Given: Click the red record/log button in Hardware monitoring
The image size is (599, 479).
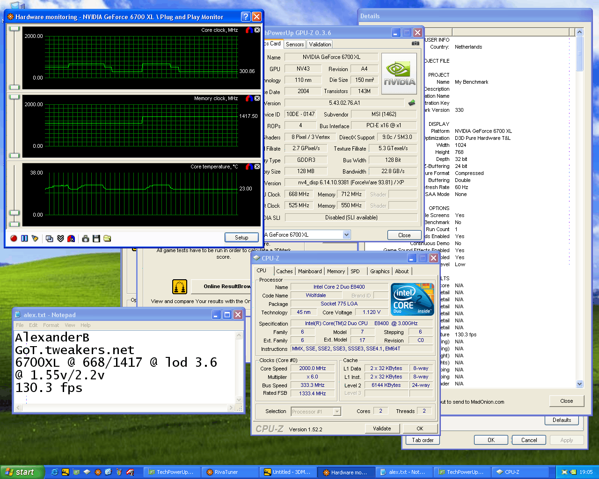Looking at the screenshot, I should coord(14,239).
